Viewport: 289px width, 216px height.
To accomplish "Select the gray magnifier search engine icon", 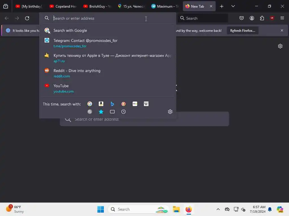I will (90, 112).
